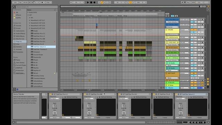The width and height of the screenshot is (222, 125).
Task: Select the EQ collection
Action: [17, 12]
